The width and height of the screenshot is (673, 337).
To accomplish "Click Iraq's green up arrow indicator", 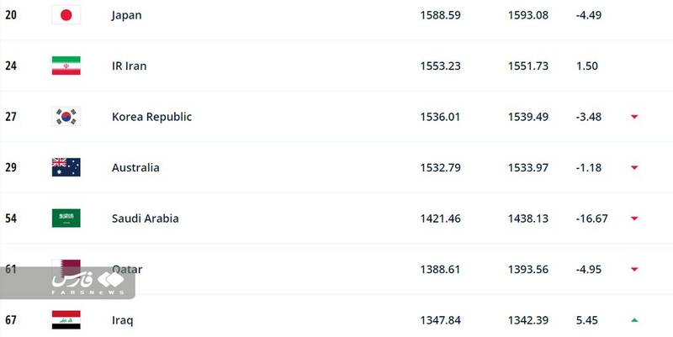I will pyautogui.click(x=634, y=320).
